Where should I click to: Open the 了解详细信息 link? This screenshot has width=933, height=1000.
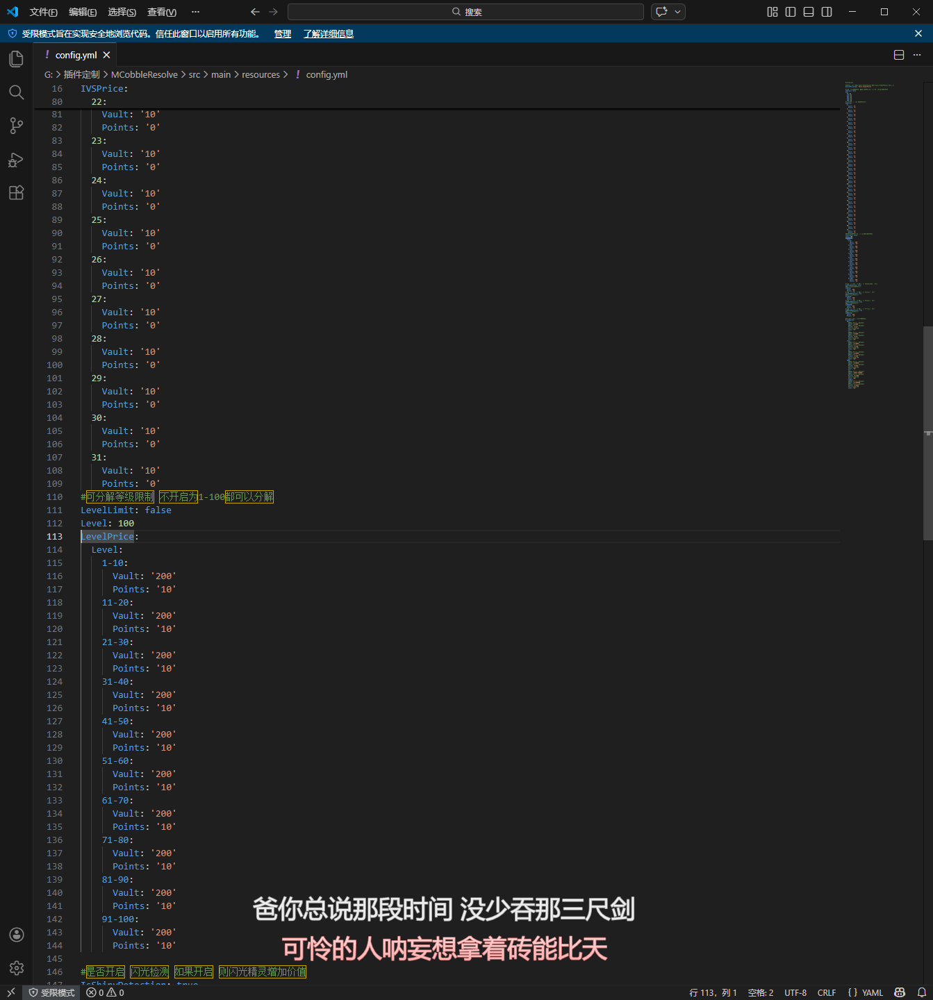(328, 34)
